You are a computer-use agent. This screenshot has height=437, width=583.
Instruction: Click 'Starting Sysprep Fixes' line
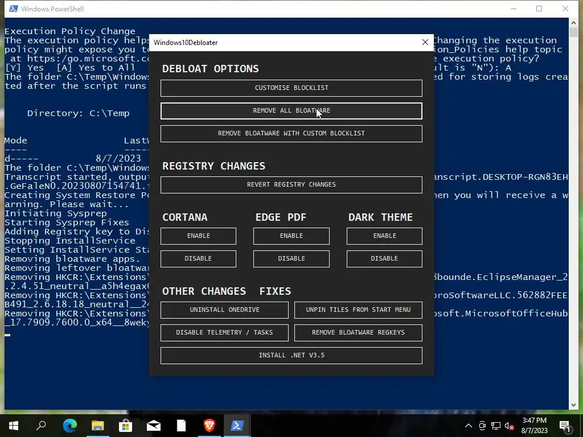tap(67, 222)
